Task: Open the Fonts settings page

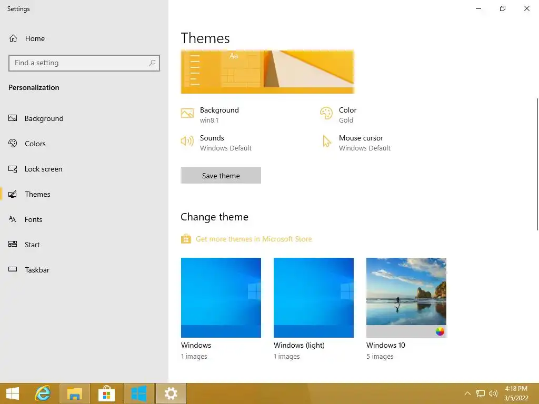Action: point(84,219)
